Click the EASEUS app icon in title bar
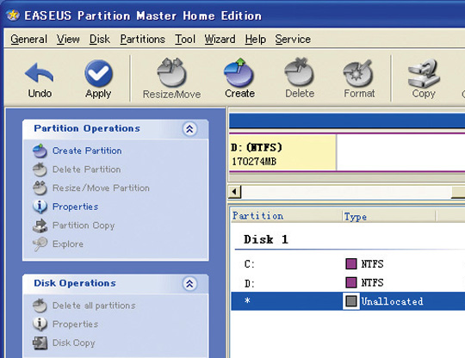Viewport: 465px width, 358px height. 12,15
